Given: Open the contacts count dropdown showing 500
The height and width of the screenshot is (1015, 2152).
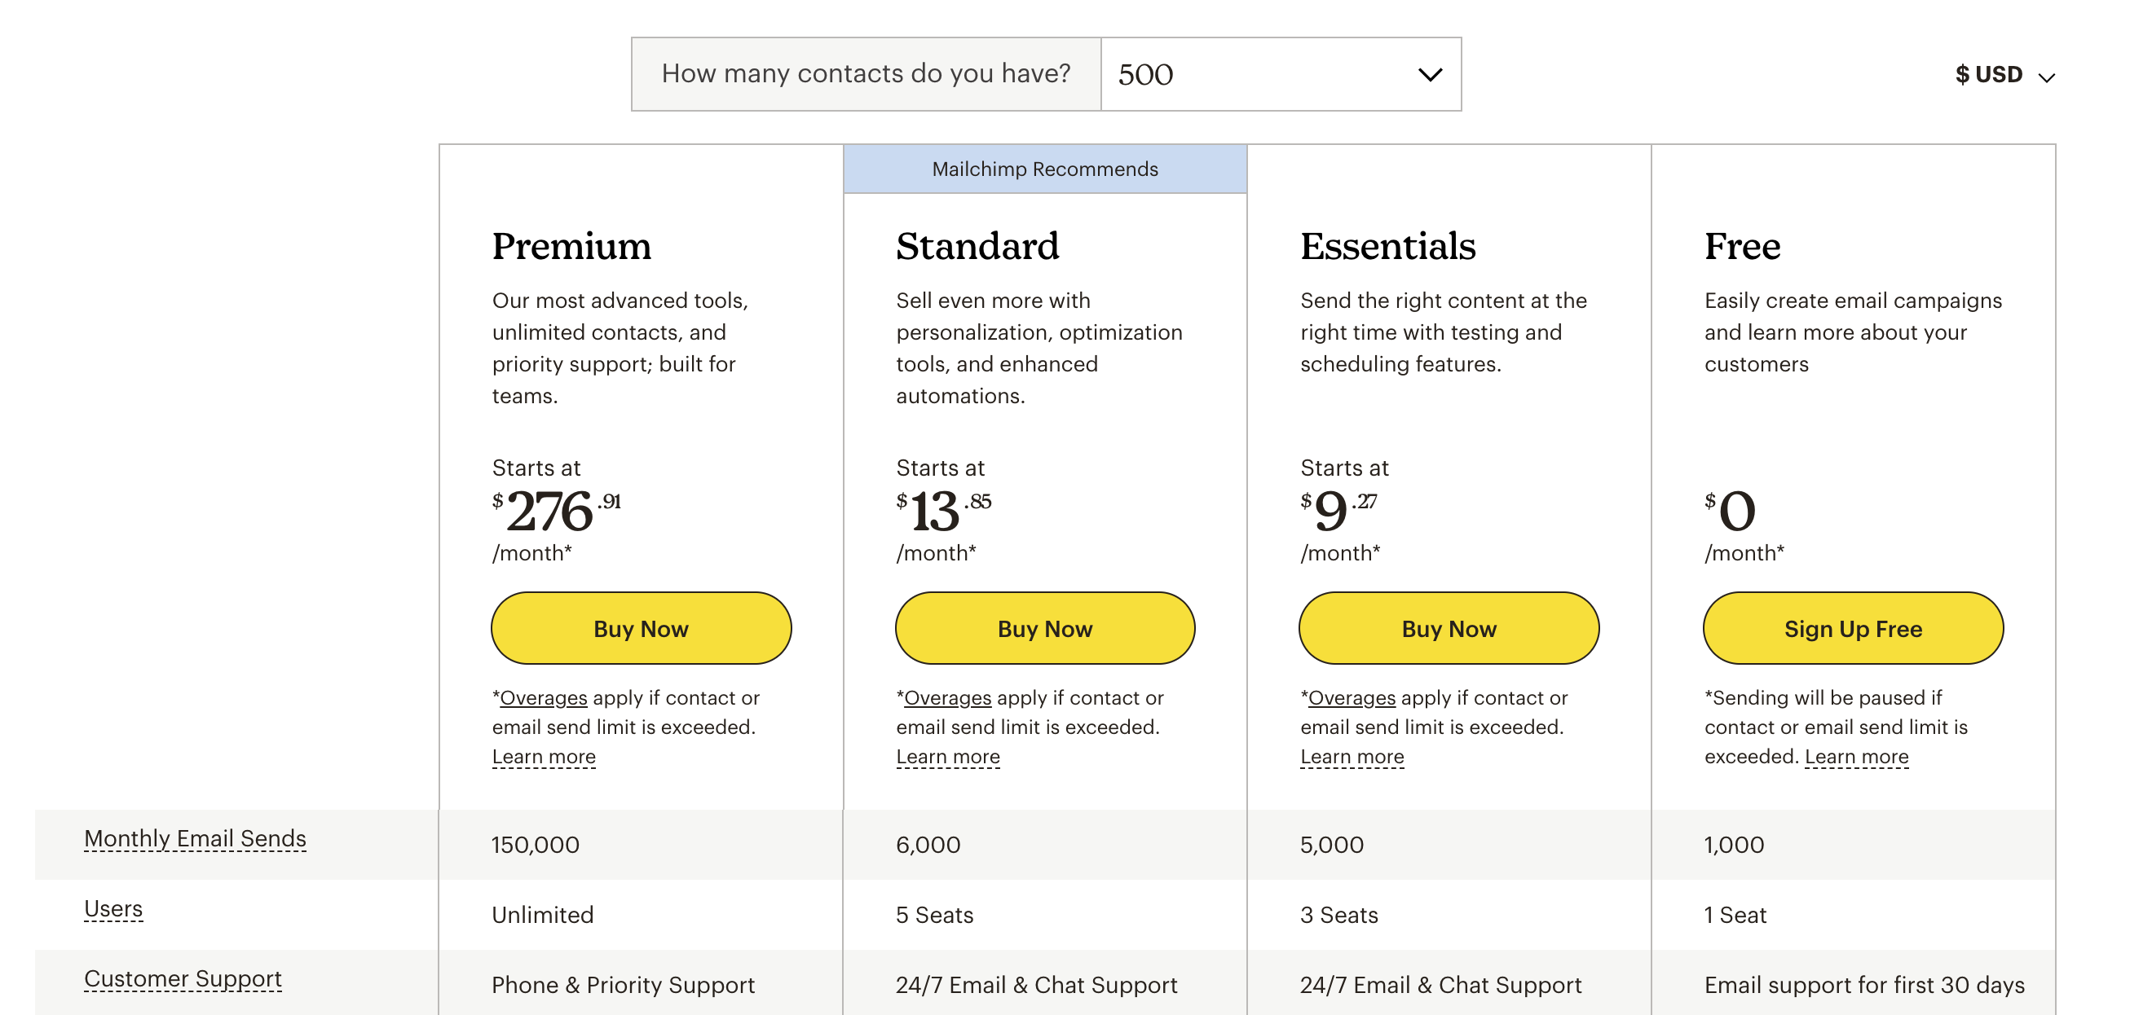Looking at the screenshot, I should (1278, 74).
